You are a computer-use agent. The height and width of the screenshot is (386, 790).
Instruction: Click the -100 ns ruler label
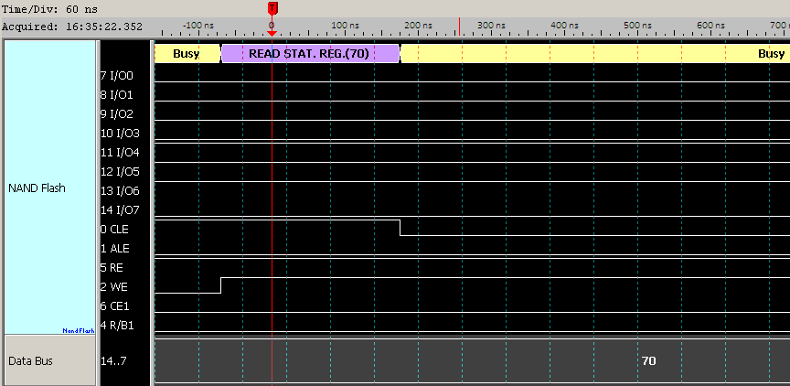tap(198, 25)
